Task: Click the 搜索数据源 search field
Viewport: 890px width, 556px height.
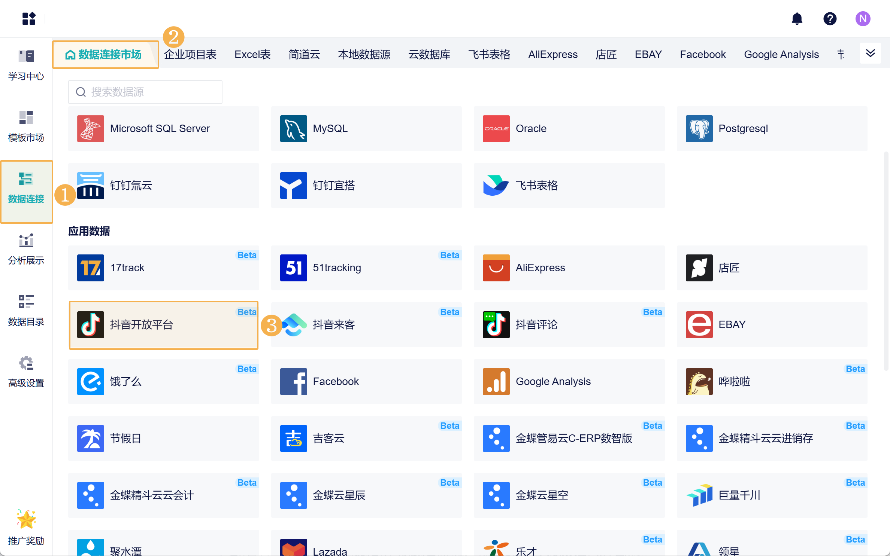Action: point(145,92)
